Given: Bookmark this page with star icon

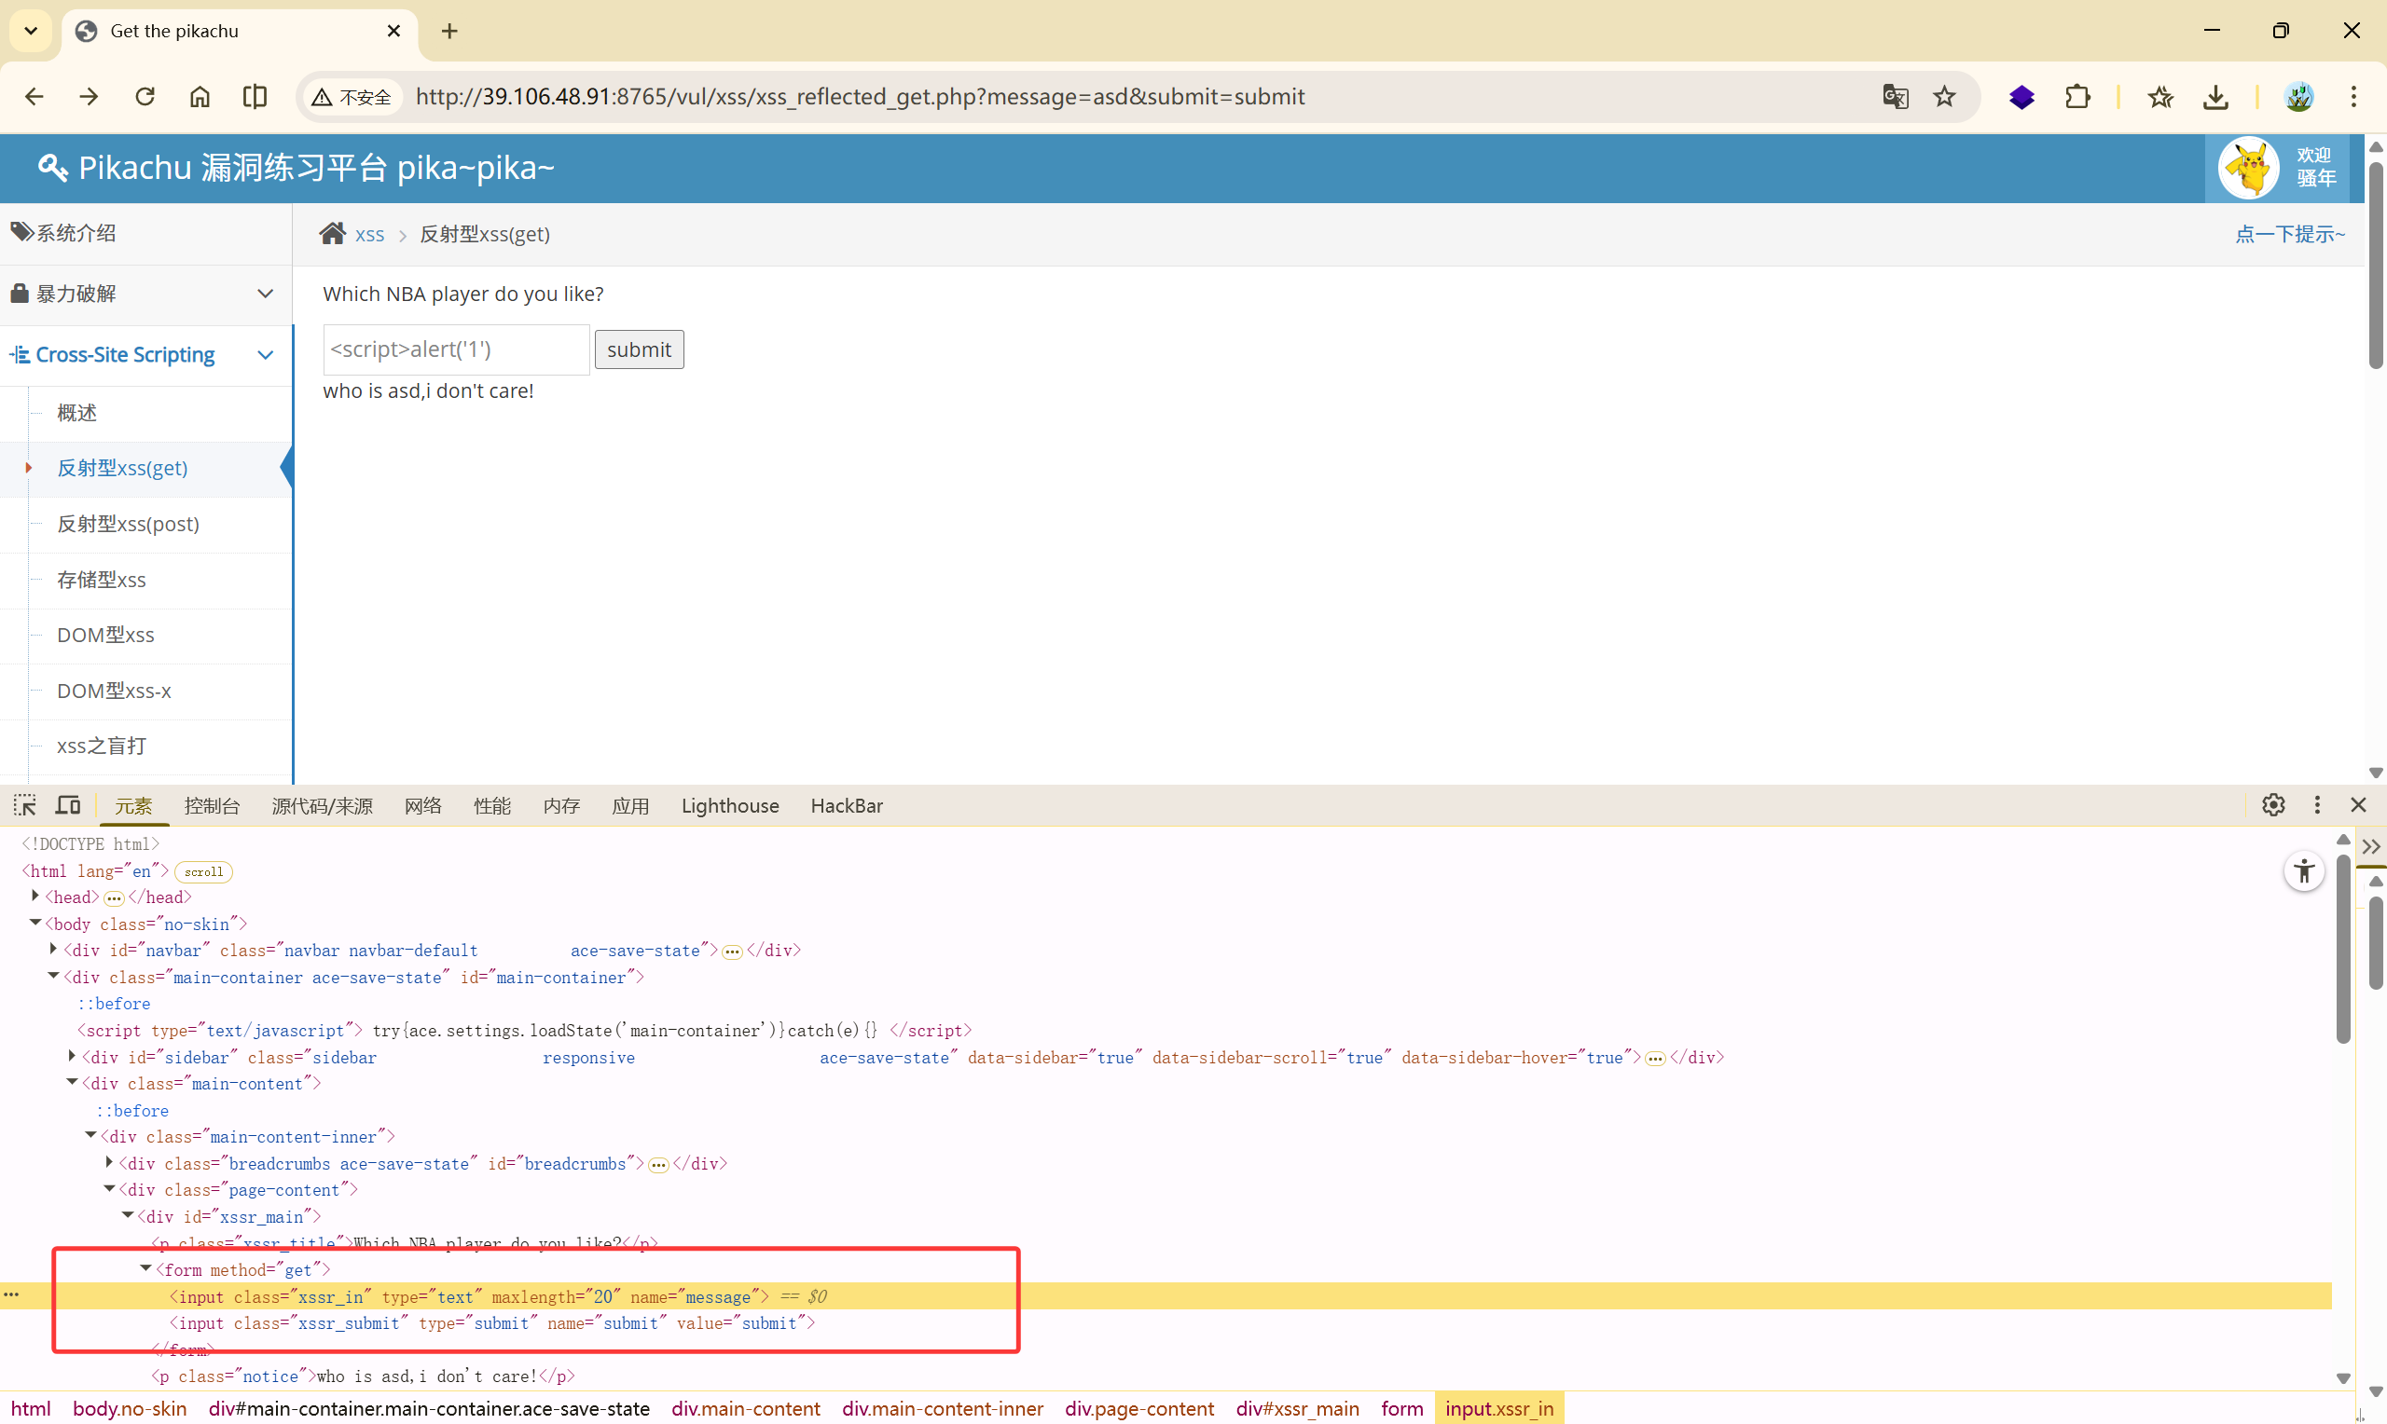Looking at the screenshot, I should [1943, 97].
